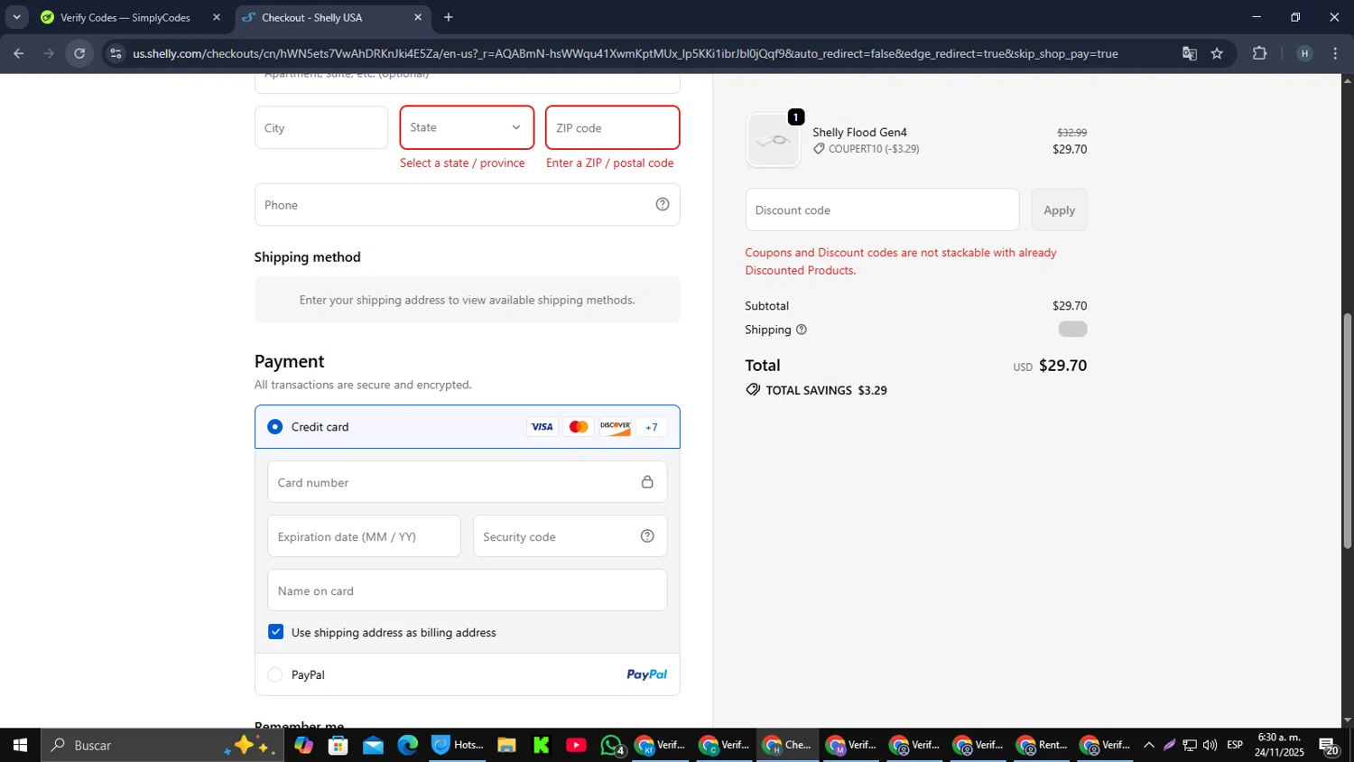Screen dimensions: 1354x762
Task: Open a new browser tab
Action: [449, 17]
